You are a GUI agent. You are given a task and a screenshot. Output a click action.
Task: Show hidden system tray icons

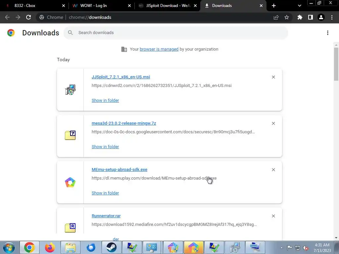[x=281, y=248]
